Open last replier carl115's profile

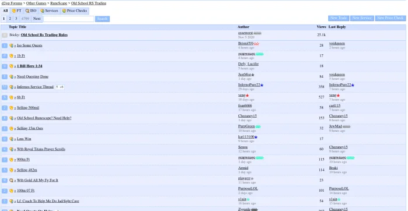pyautogui.click(x=335, y=105)
